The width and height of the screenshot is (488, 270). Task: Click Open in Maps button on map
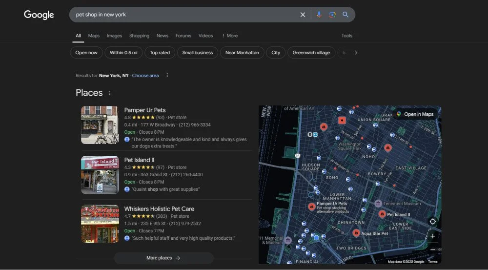pos(415,114)
